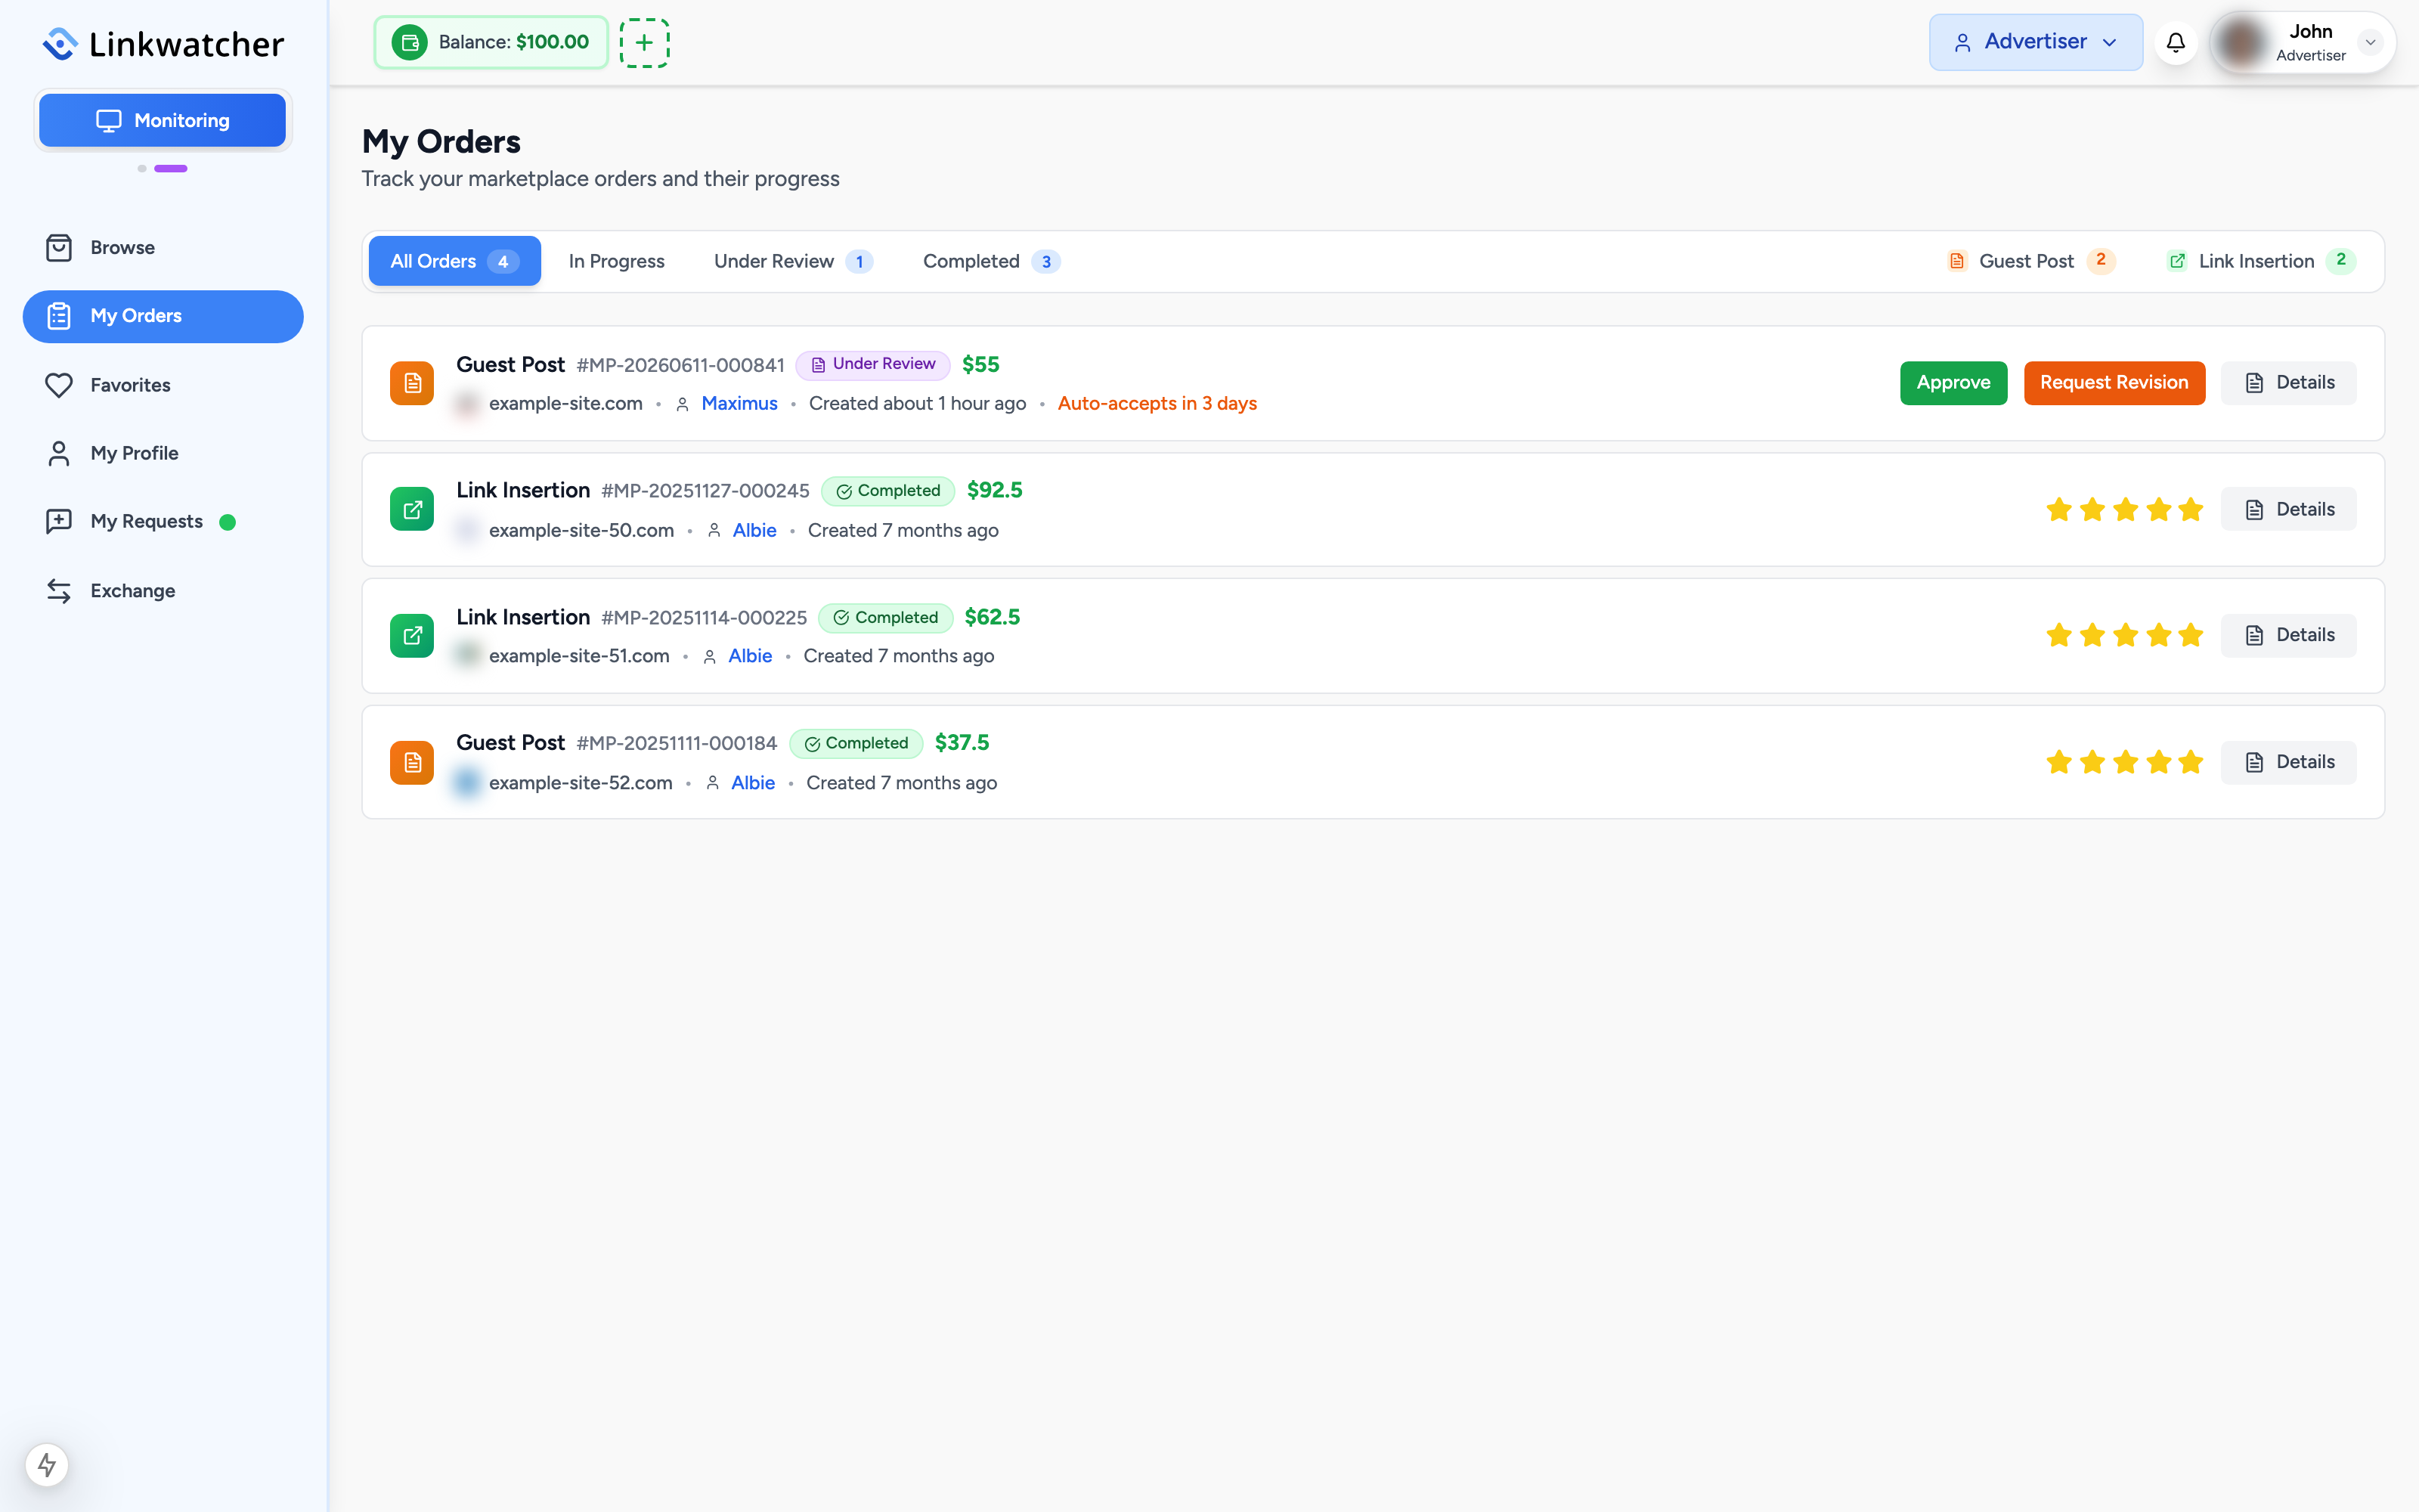Click example-site-50.com site name
Viewport: 2419px width, 1512px height.
[x=581, y=530]
